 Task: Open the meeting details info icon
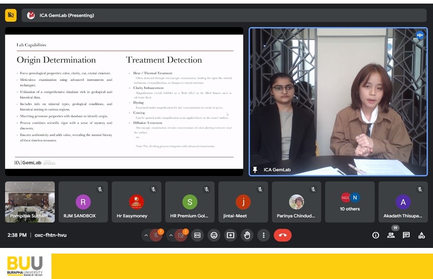pyautogui.click(x=376, y=235)
